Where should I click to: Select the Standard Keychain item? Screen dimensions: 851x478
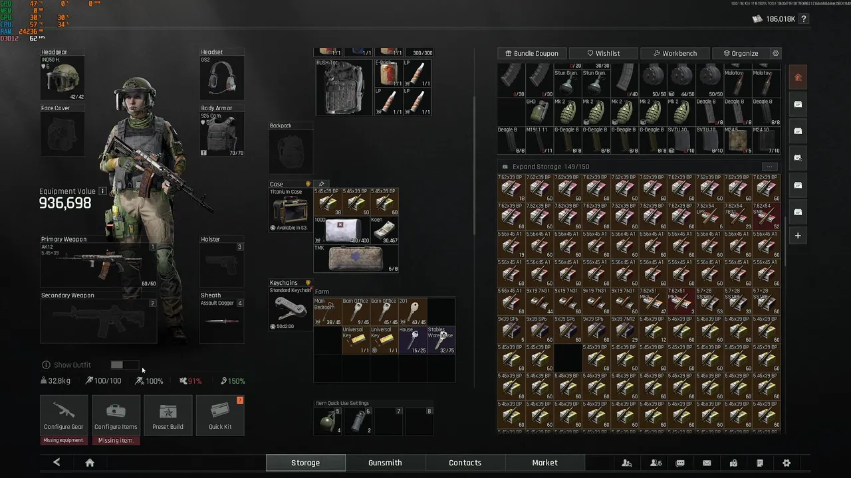coord(291,309)
